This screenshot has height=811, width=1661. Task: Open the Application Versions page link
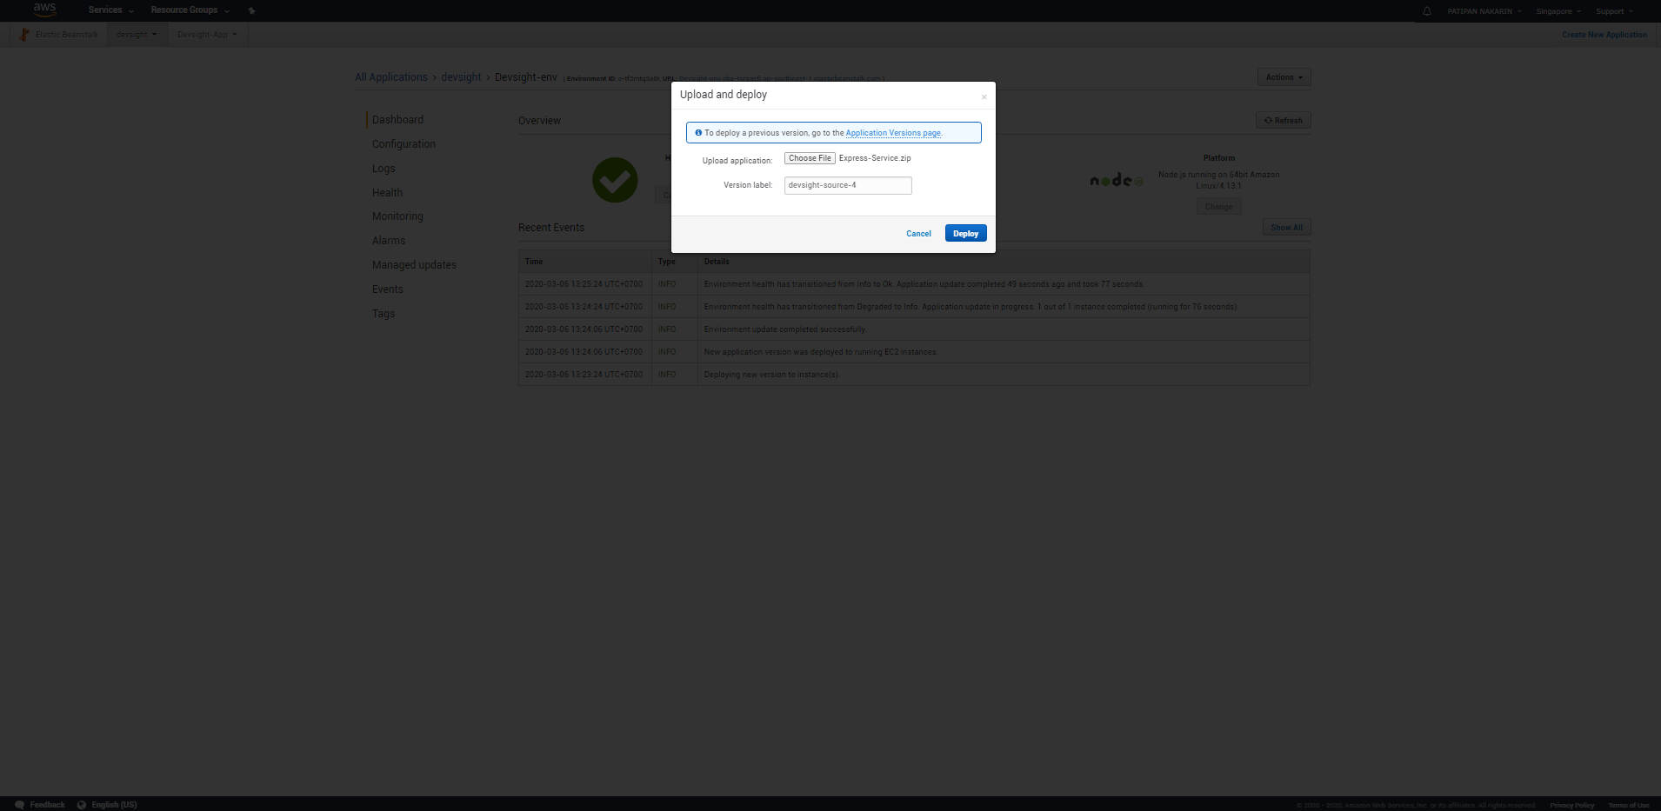tap(892, 132)
